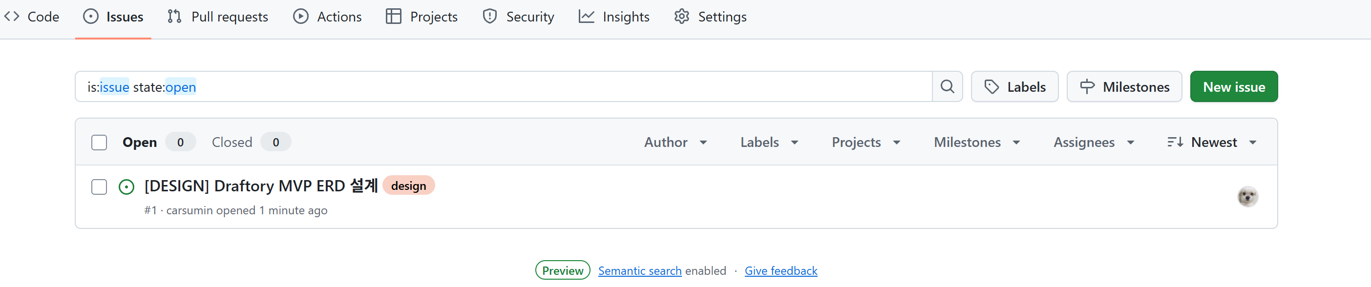The width and height of the screenshot is (1371, 287).
Task: Click the pink design label tag
Action: (x=408, y=185)
